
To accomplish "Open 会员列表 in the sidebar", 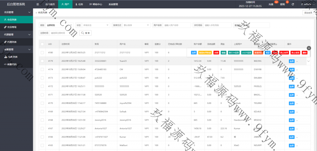I will (12, 20).
